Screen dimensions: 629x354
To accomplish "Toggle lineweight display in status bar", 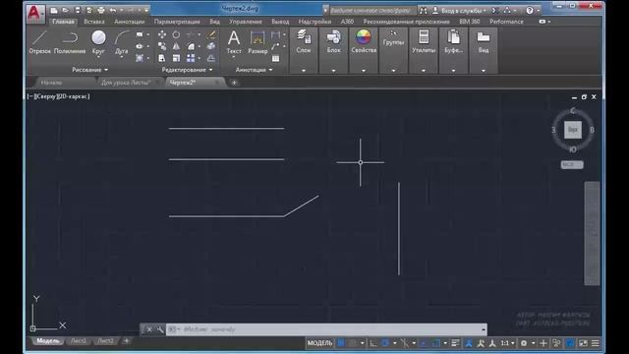I will tap(455, 343).
